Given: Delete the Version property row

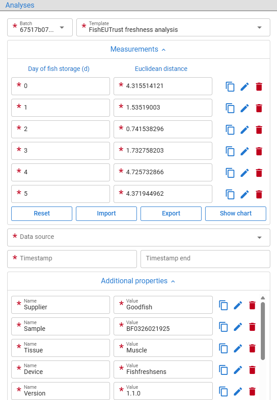Looking at the screenshot, I should [x=252, y=391].
